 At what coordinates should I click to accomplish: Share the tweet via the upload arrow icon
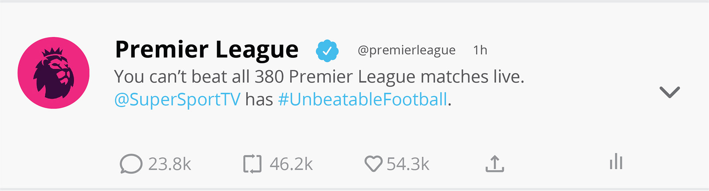pyautogui.click(x=494, y=164)
